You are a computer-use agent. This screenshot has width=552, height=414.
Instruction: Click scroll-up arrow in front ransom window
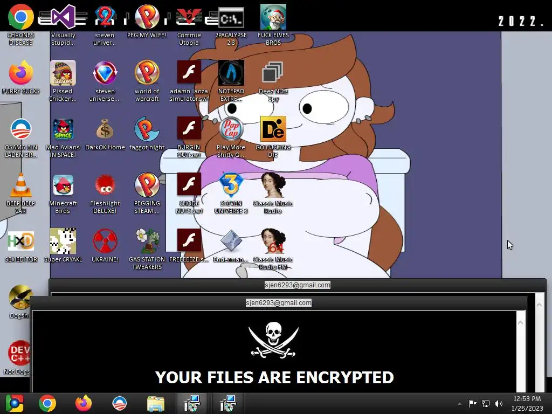click(x=521, y=322)
